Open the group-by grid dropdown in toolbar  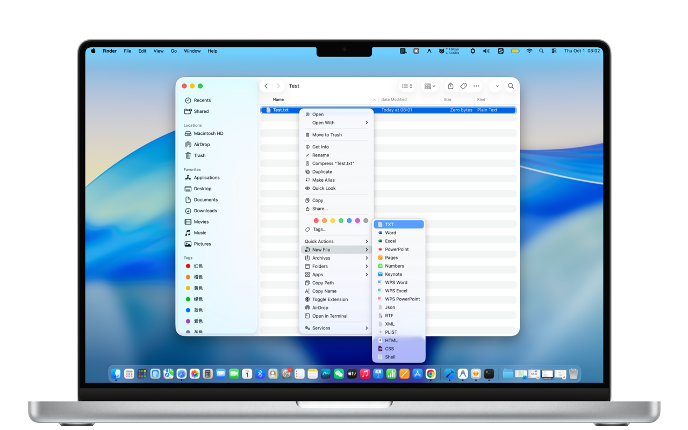pos(429,86)
